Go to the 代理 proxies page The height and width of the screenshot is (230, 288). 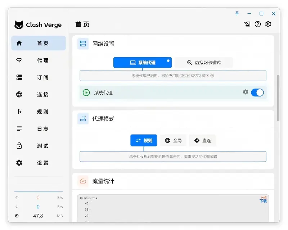point(39,60)
